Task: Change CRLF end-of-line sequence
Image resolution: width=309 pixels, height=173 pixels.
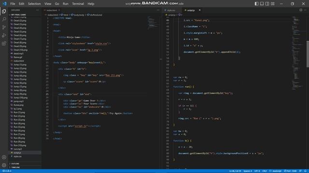Action: (x=265, y=171)
